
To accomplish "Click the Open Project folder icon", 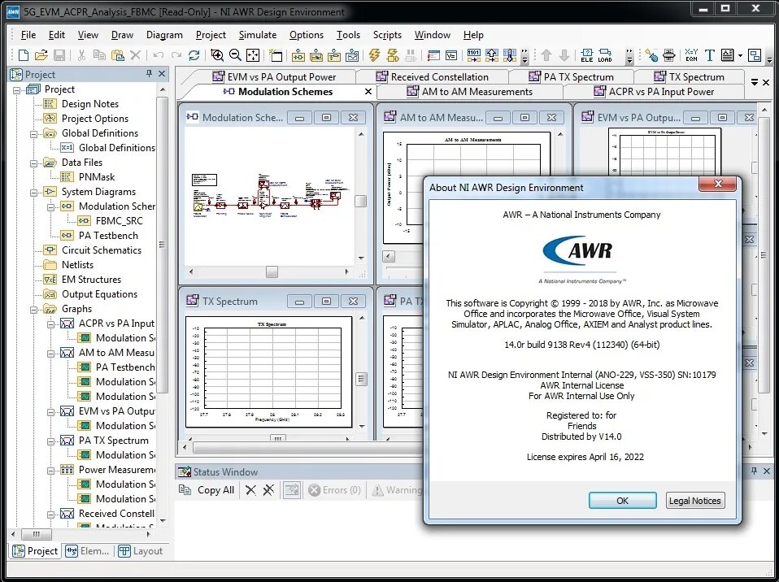I will click(41, 55).
